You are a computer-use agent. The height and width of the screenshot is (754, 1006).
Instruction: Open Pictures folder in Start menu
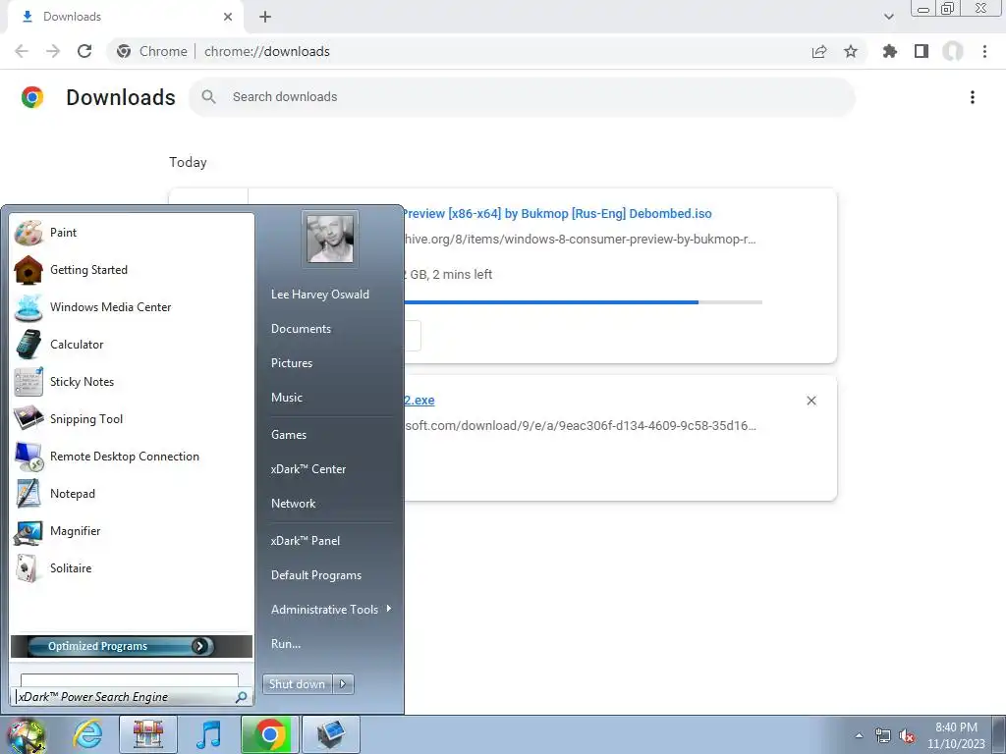(x=292, y=363)
